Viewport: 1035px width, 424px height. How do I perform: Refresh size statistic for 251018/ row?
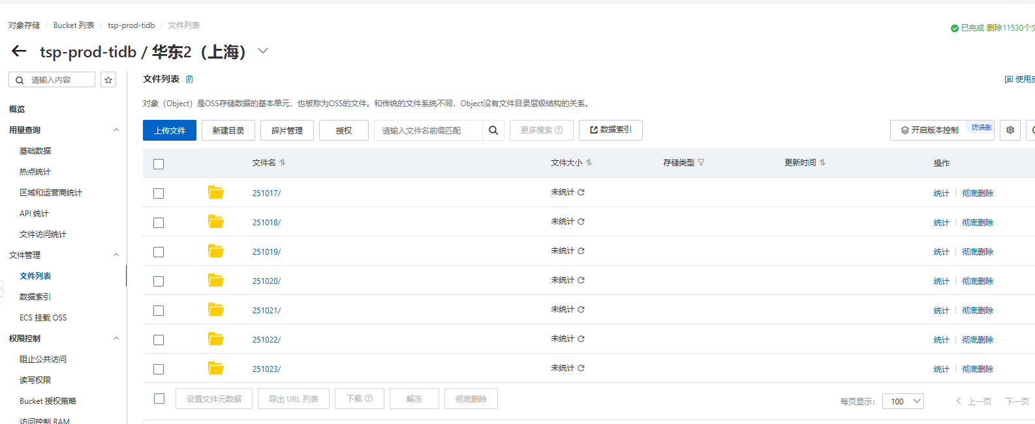(581, 221)
